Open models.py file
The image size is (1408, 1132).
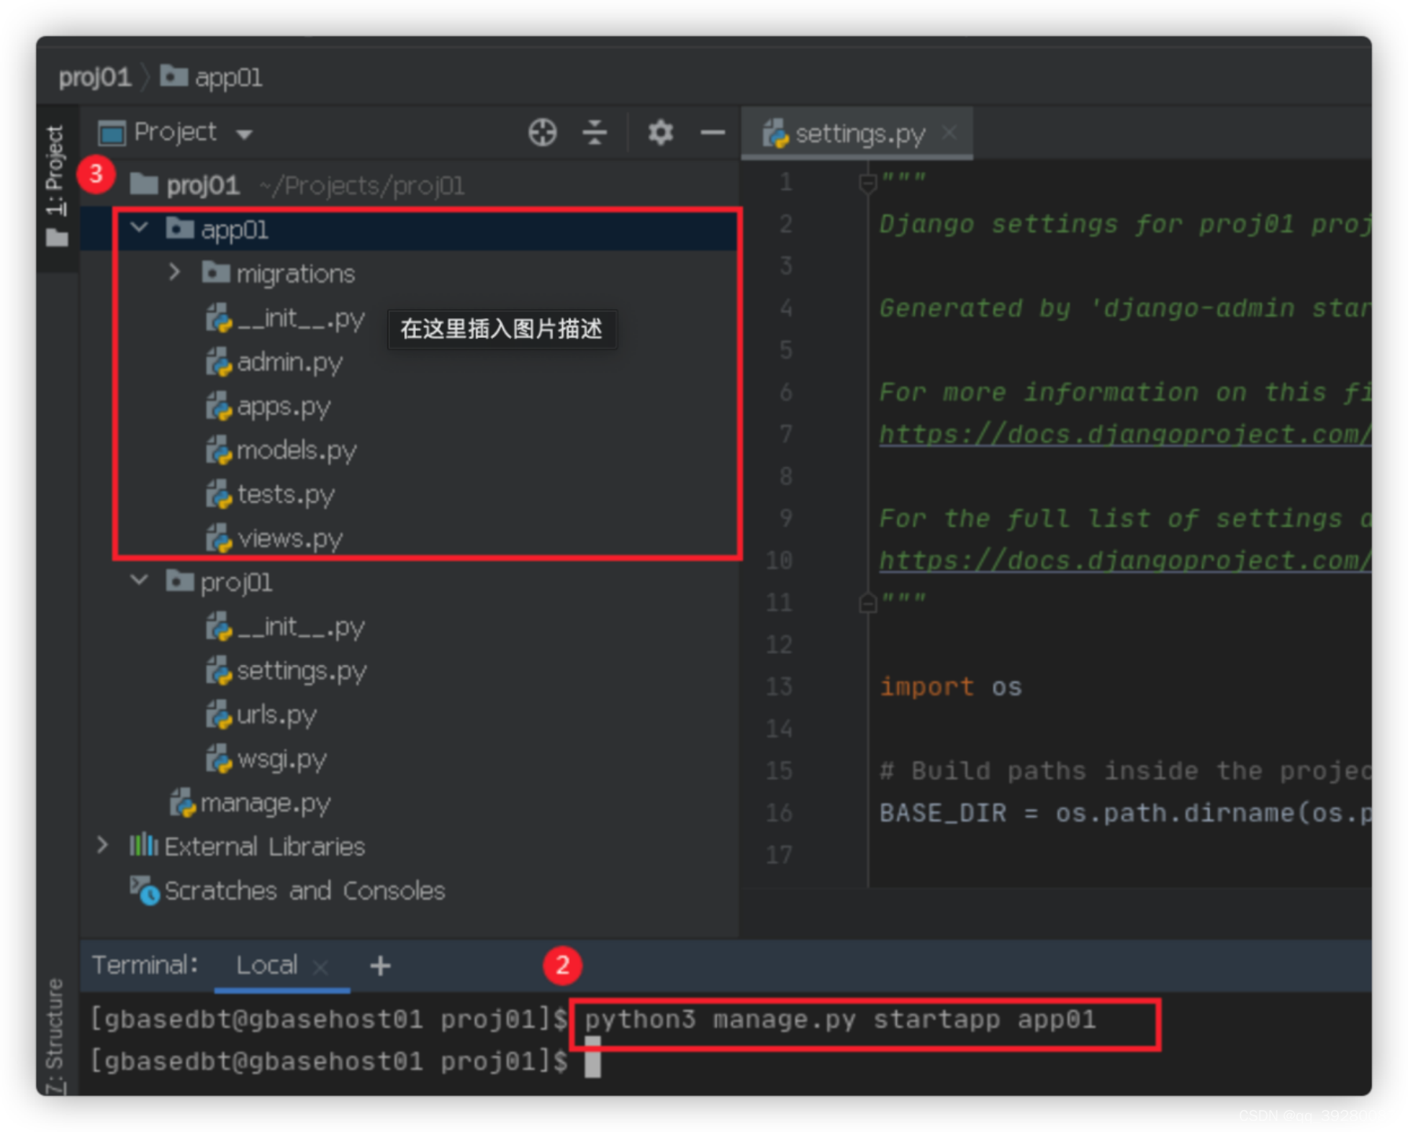tap(281, 450)
